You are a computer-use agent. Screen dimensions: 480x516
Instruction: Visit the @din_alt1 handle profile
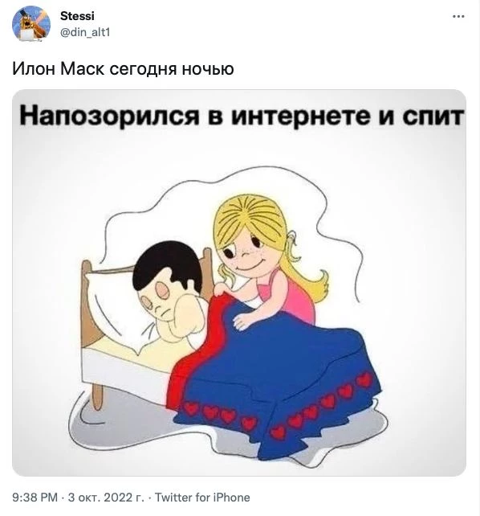tap(85, 32)
